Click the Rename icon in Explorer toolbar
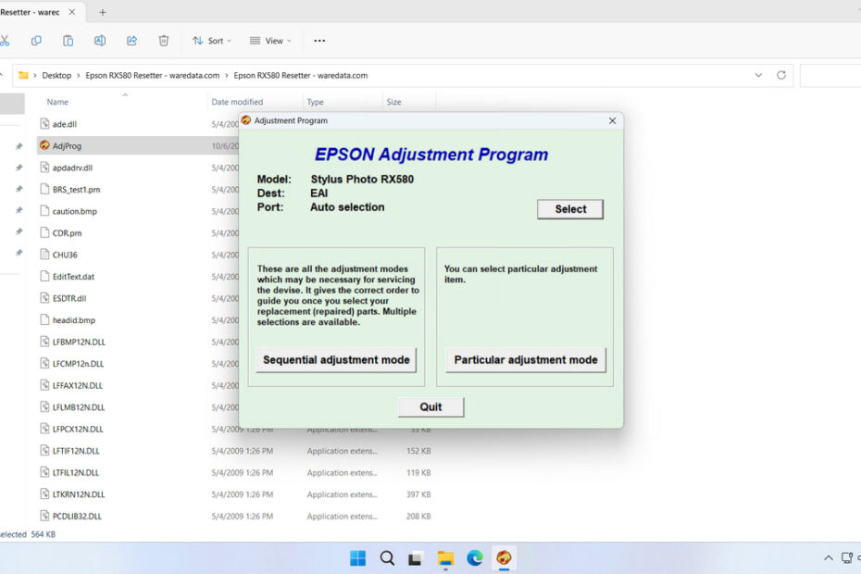 (x=100, y=41)
